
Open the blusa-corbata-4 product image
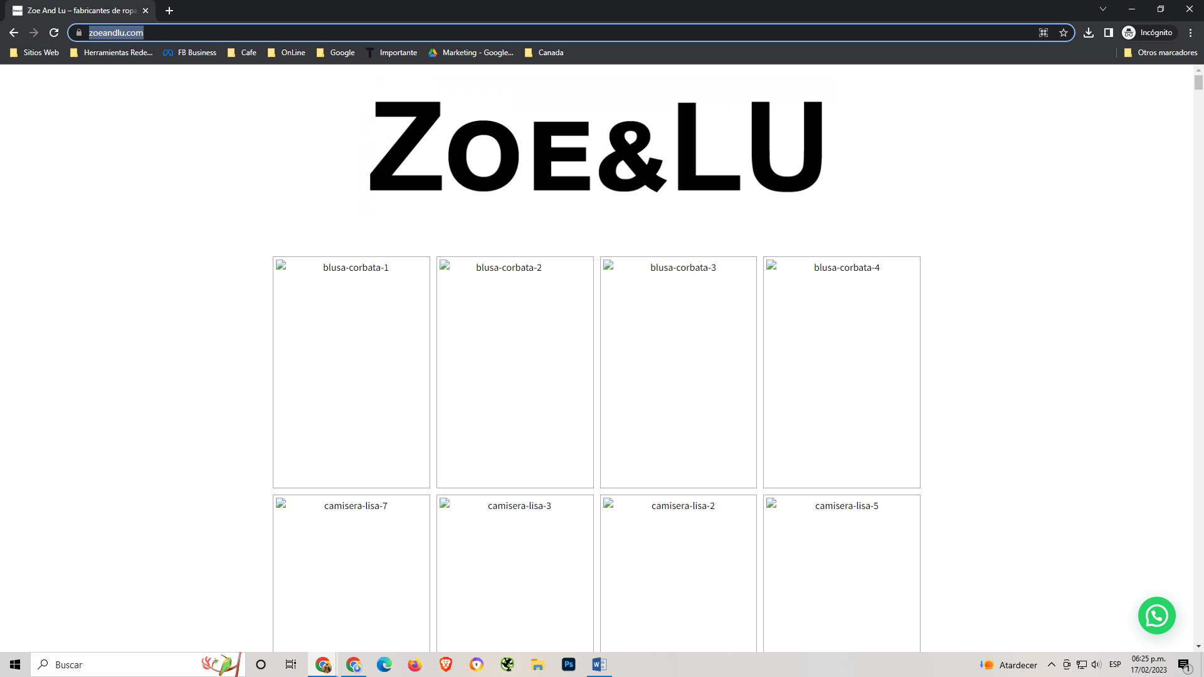pos(842,372)
